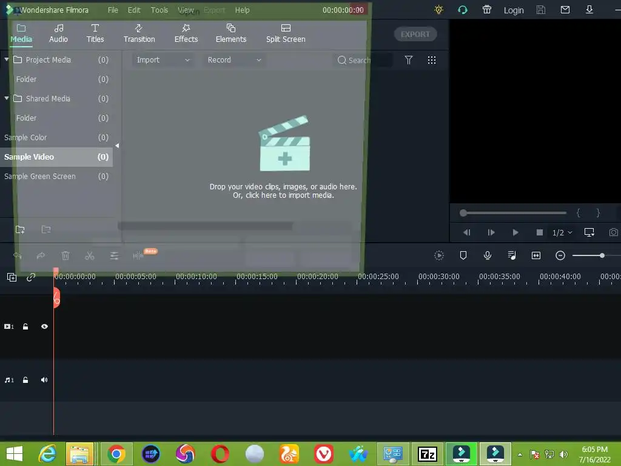Toggle grid view options icon

pos(432,60)
